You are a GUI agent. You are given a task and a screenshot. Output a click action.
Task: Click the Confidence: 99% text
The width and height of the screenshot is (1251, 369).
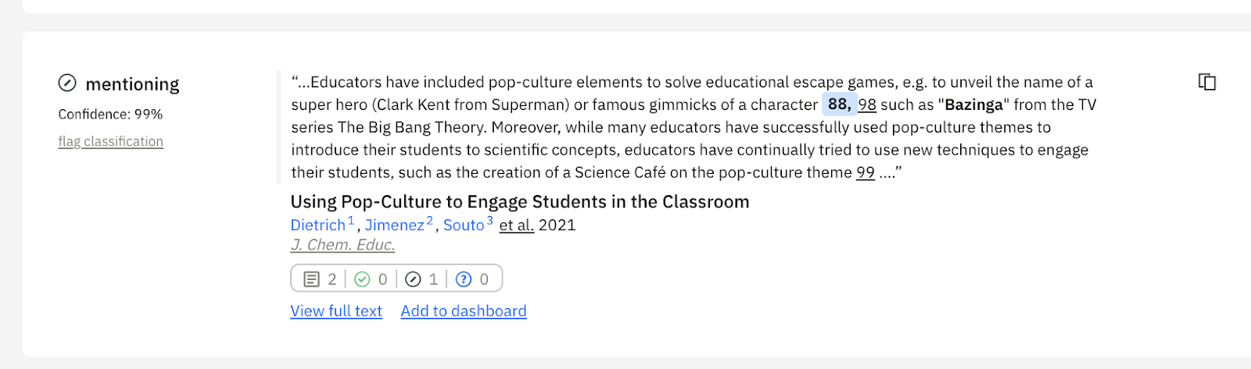point(110,114)
